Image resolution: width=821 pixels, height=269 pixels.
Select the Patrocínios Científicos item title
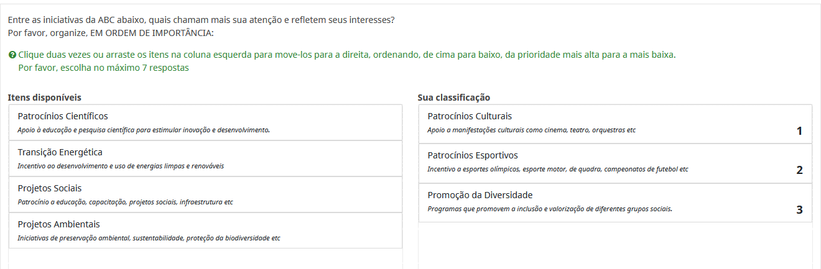pyautogui.click(x=63, y=116)
